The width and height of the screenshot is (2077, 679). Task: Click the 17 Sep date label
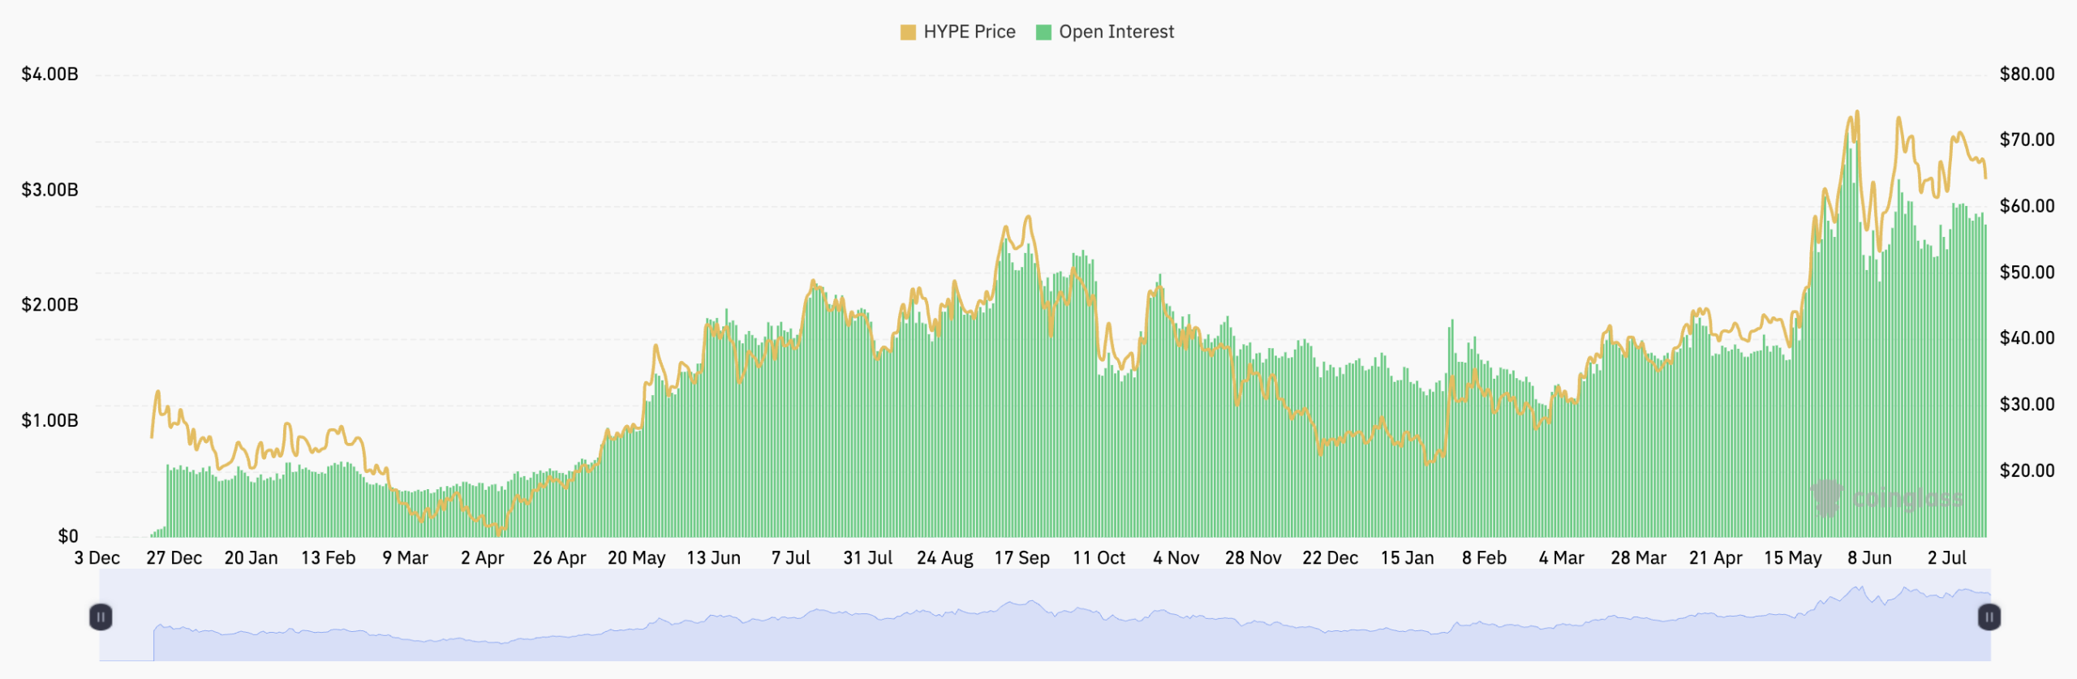coord(1021,558)
